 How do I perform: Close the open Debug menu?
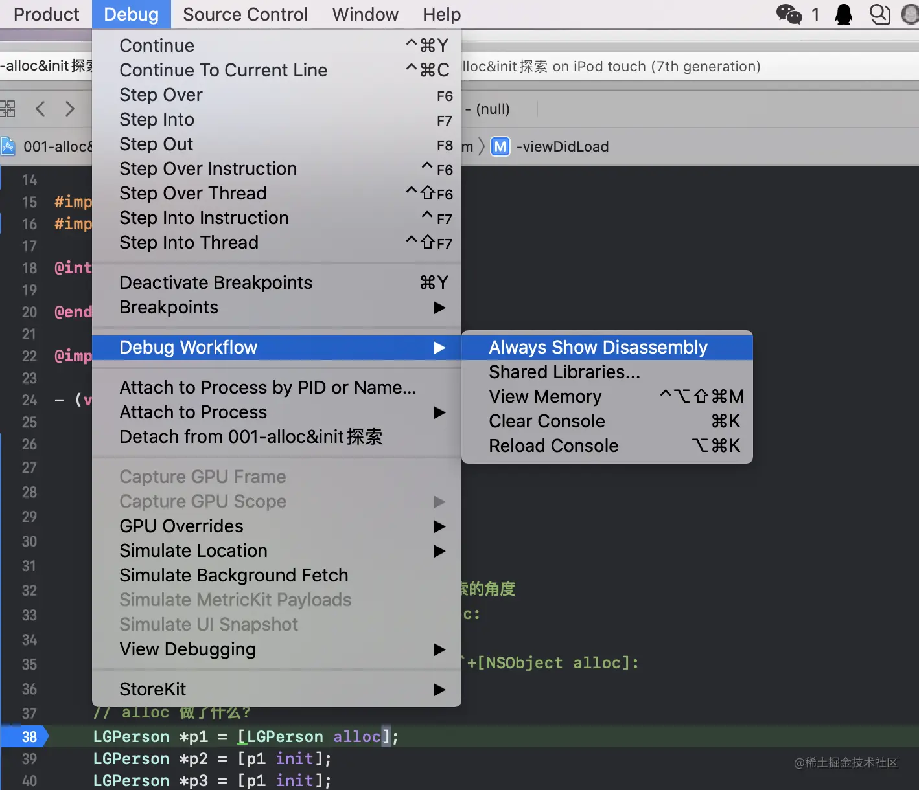pos(131,14)
